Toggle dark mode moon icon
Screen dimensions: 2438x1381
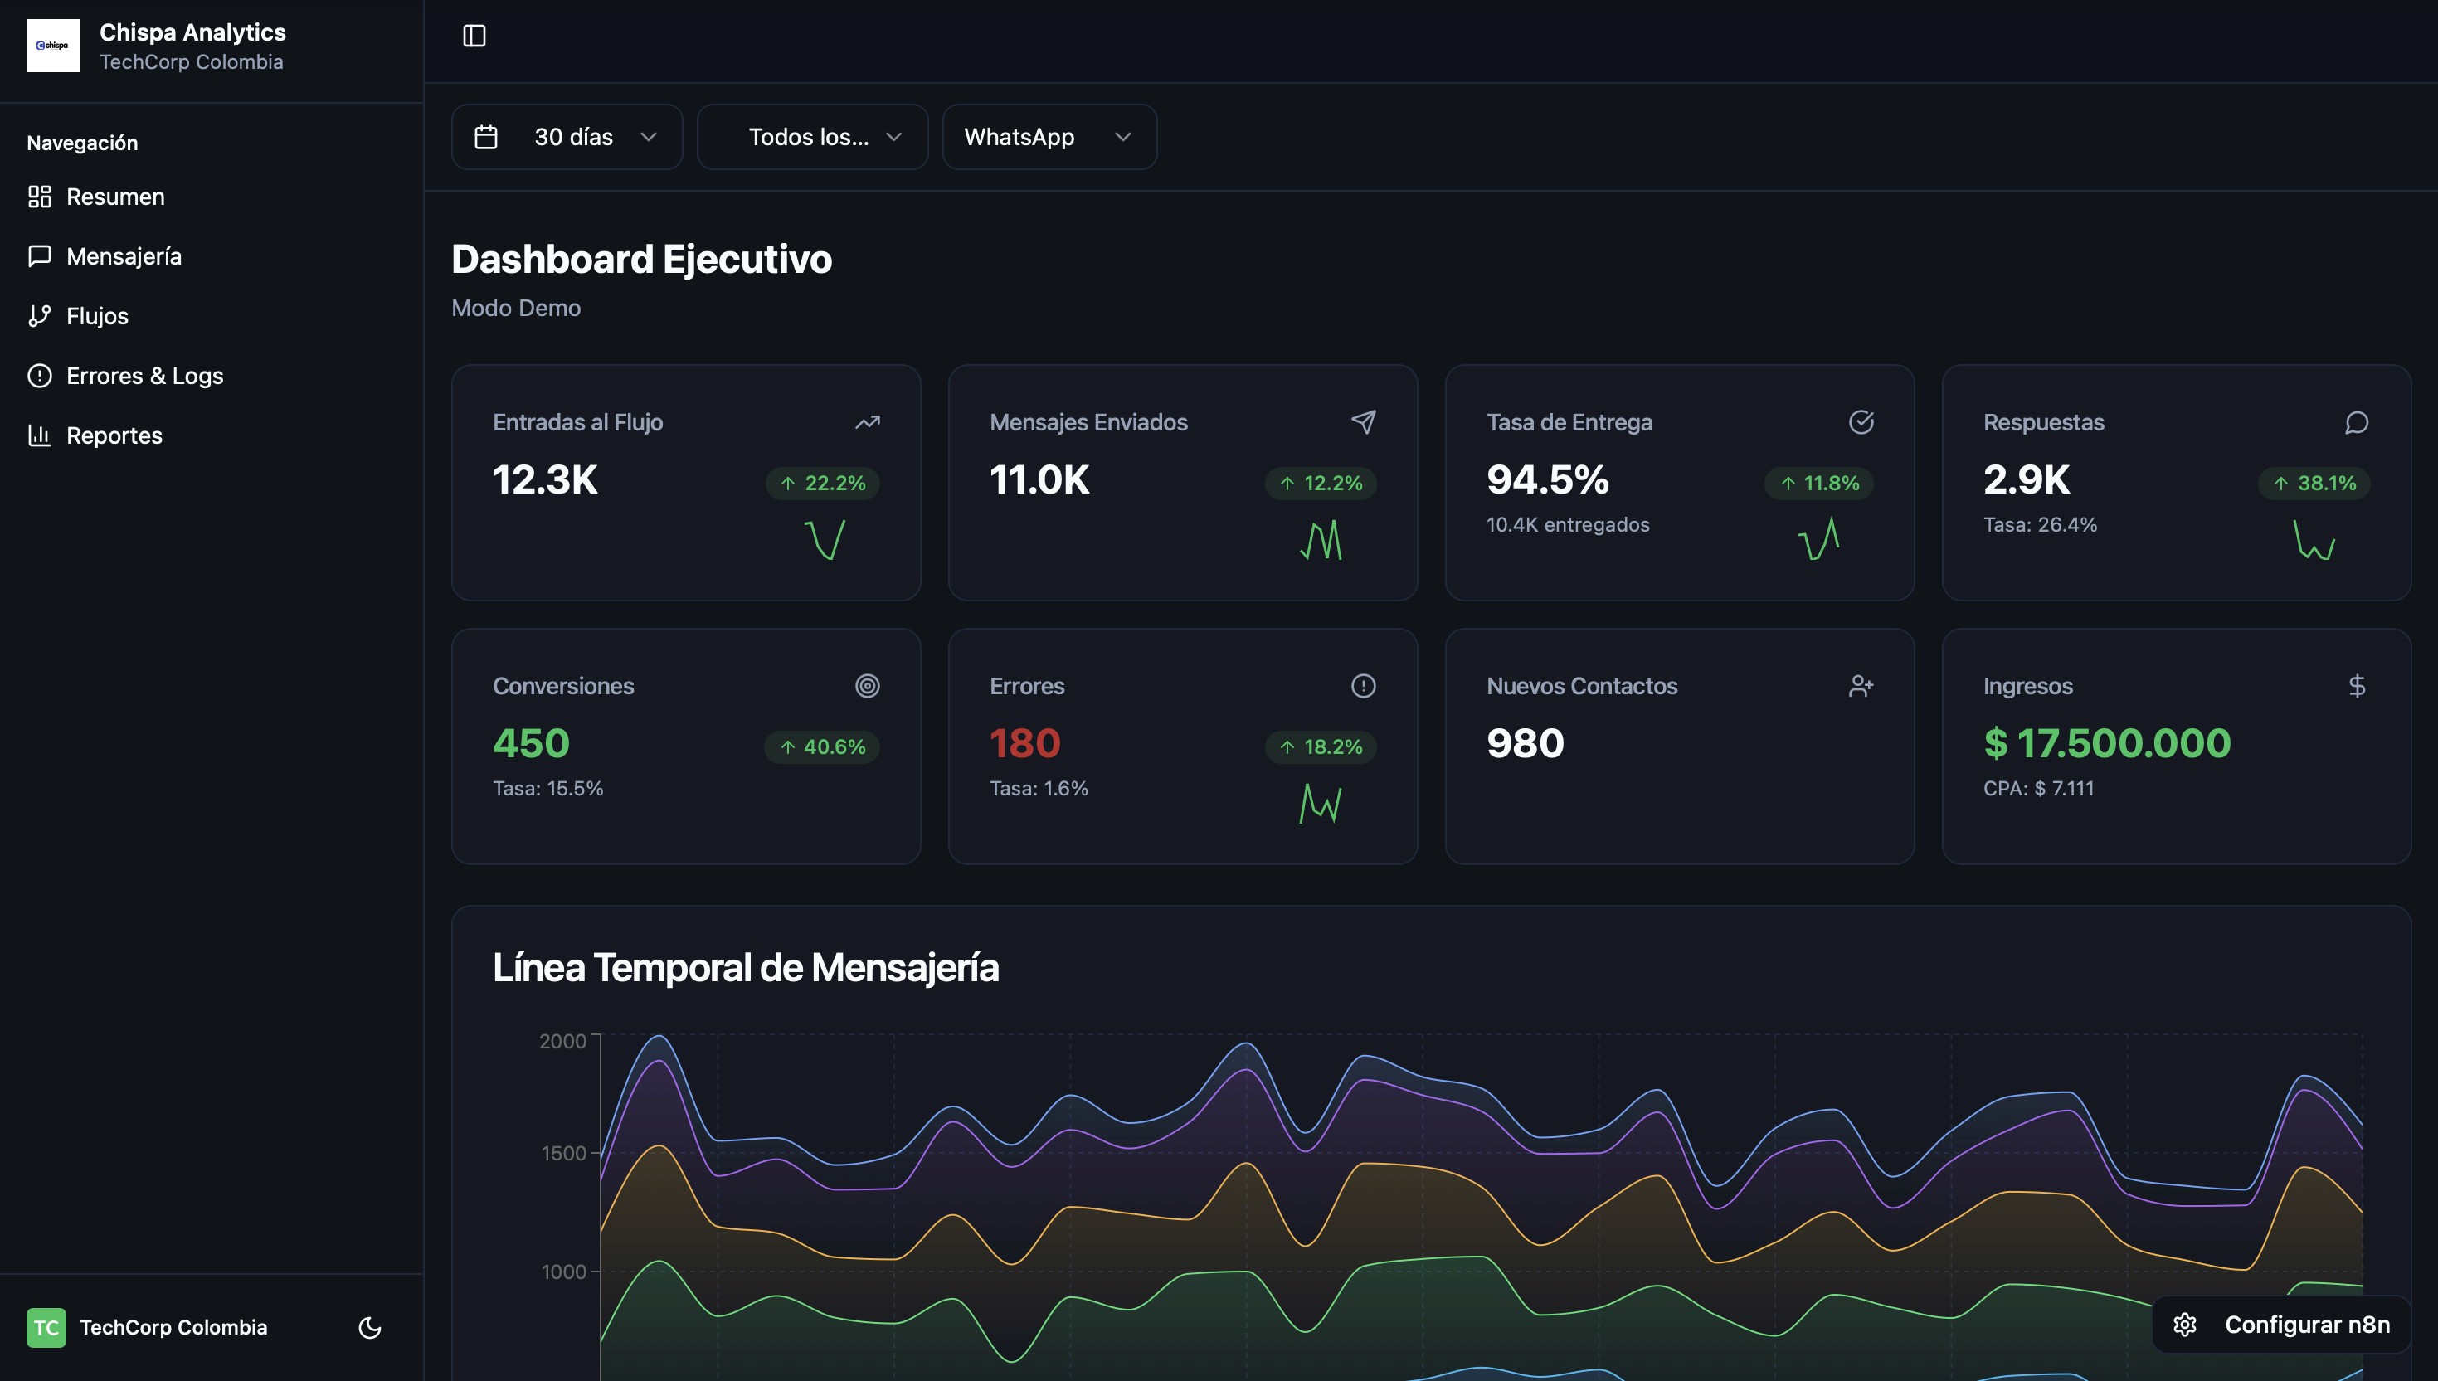pyautogui.click(x=370, y=1327)
